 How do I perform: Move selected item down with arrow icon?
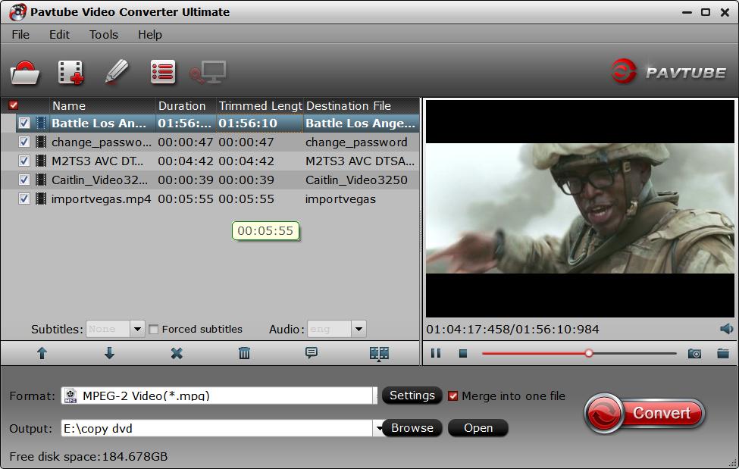point(109,353)
